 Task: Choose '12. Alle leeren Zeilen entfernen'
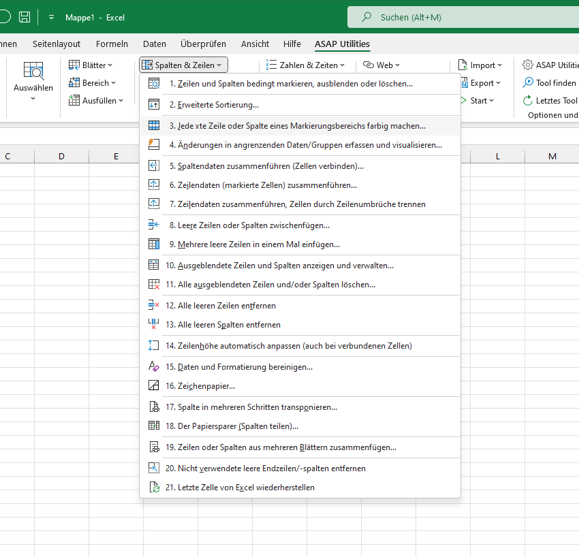pos(300,305)
